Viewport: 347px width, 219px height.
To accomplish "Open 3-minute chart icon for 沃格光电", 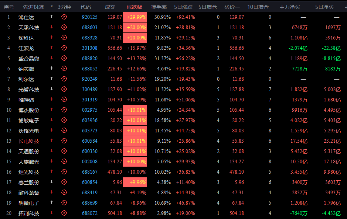I will tap(64, 131).
